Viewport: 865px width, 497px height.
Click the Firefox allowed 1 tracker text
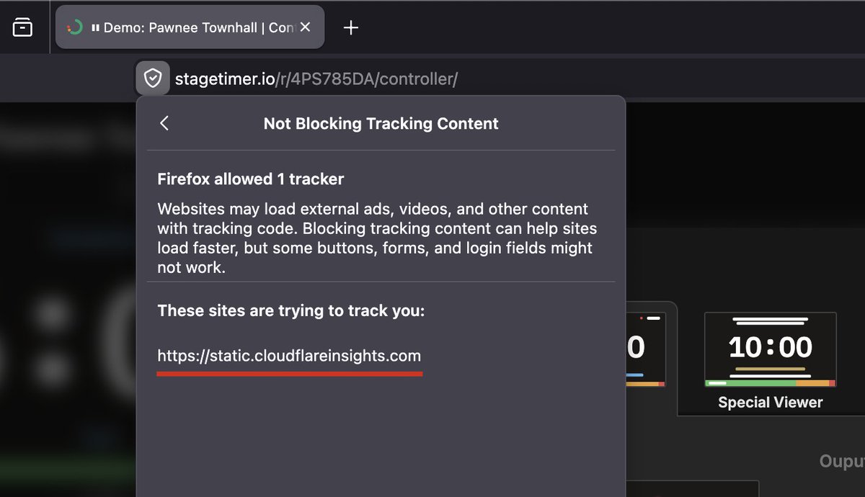pyautogui.click(x=251, y=179)
